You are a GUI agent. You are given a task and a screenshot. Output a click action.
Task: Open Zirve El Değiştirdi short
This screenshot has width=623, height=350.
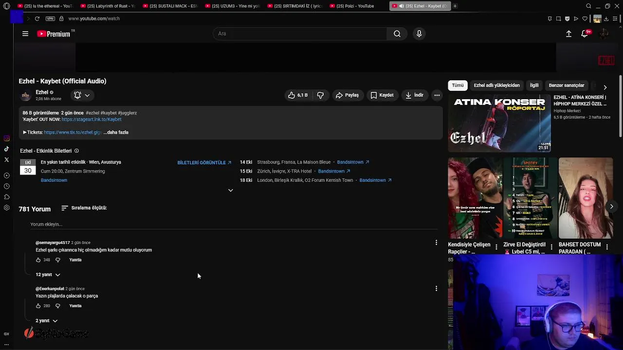coord(530,198)
